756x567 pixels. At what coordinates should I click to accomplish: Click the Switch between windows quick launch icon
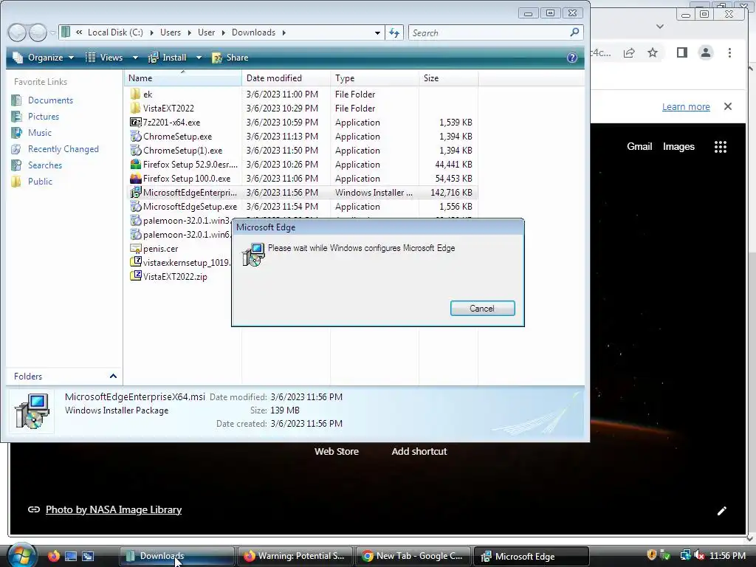tap(88, 556)
